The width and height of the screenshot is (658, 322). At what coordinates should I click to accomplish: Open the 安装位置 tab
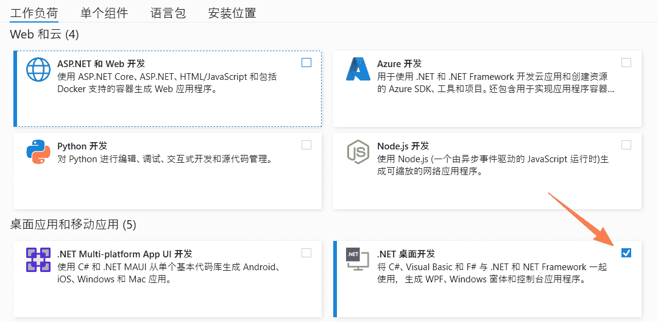tap(232, 13)
